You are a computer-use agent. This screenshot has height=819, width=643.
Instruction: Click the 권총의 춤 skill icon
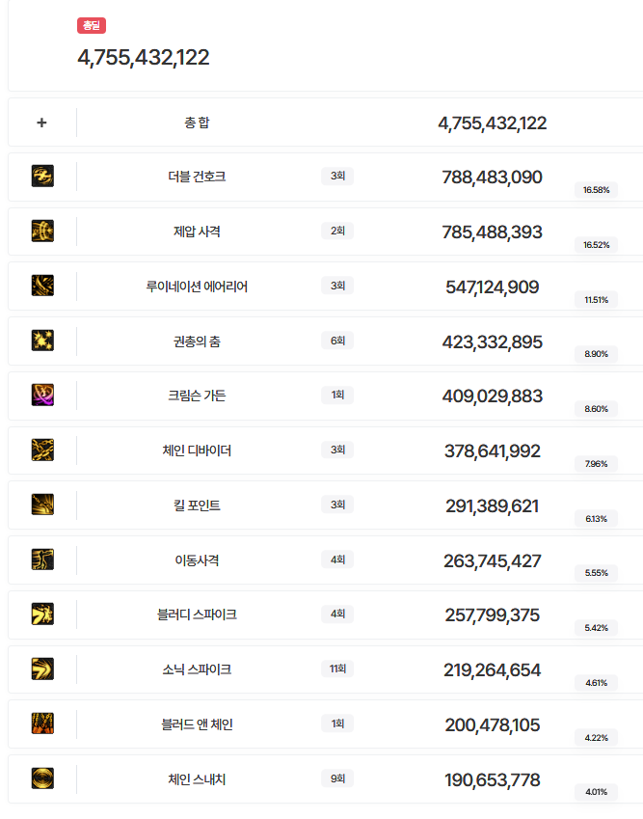point(42,341)
